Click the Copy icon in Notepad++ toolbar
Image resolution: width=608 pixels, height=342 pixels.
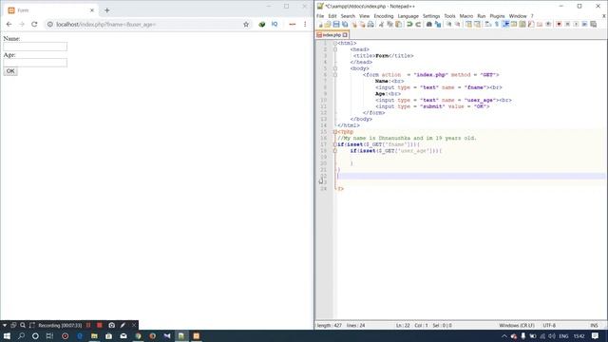(x=389, y=25)
